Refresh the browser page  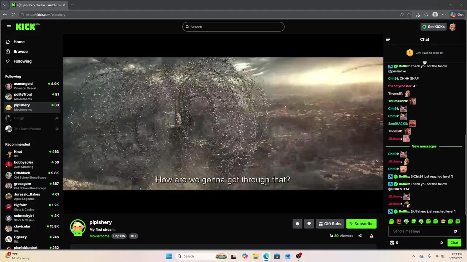point(13,15)
